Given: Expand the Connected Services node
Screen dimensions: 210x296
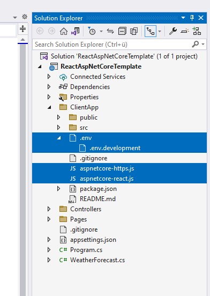Looking at the screenshot, I should [49, 77].
